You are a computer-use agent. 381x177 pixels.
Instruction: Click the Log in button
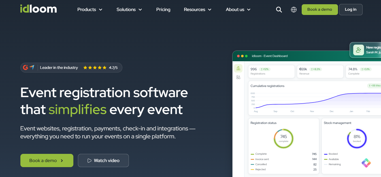pyautogui.click(x=351, y=10)
